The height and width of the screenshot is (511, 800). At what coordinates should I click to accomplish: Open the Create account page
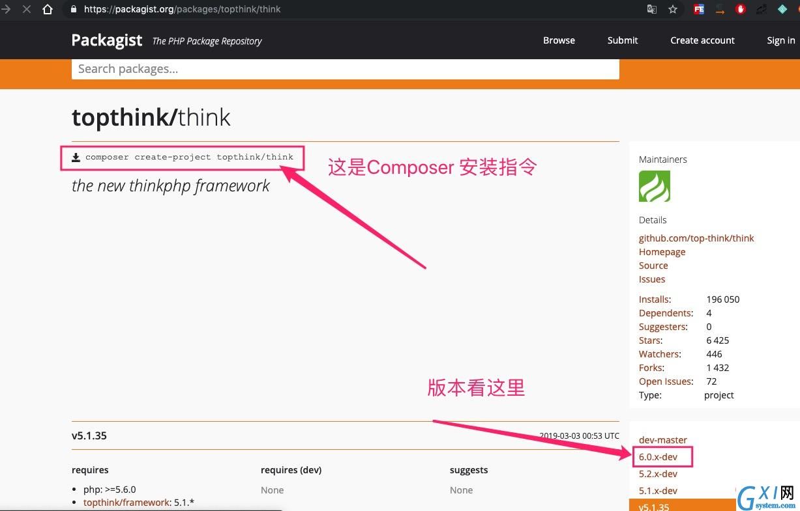point(702,40)
